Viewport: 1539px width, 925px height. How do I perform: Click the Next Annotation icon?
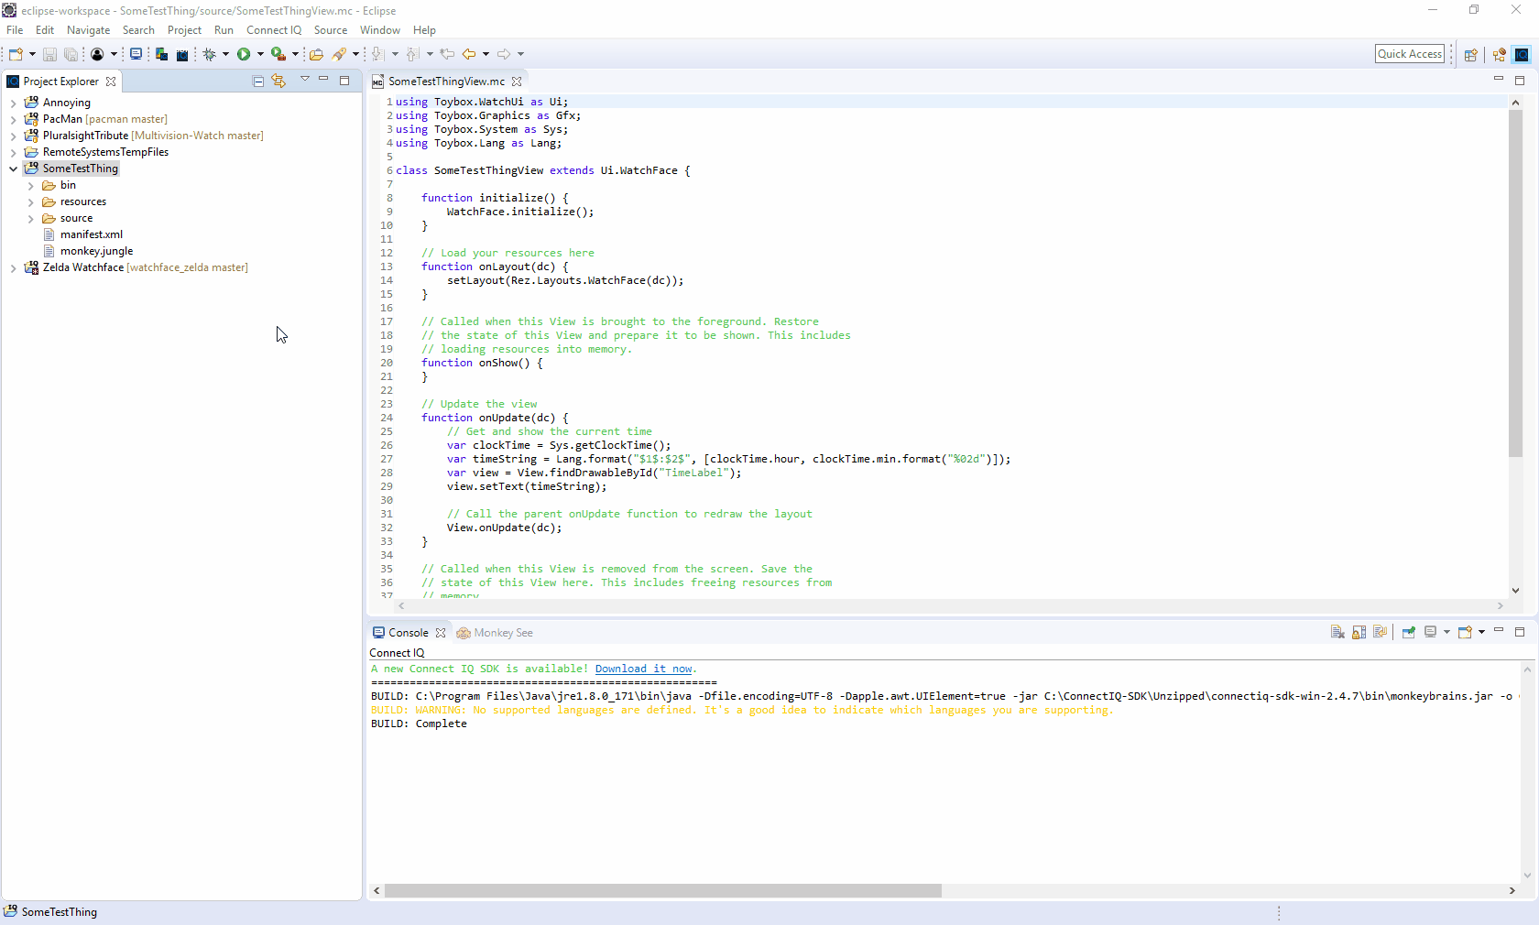tap(378, 54)
